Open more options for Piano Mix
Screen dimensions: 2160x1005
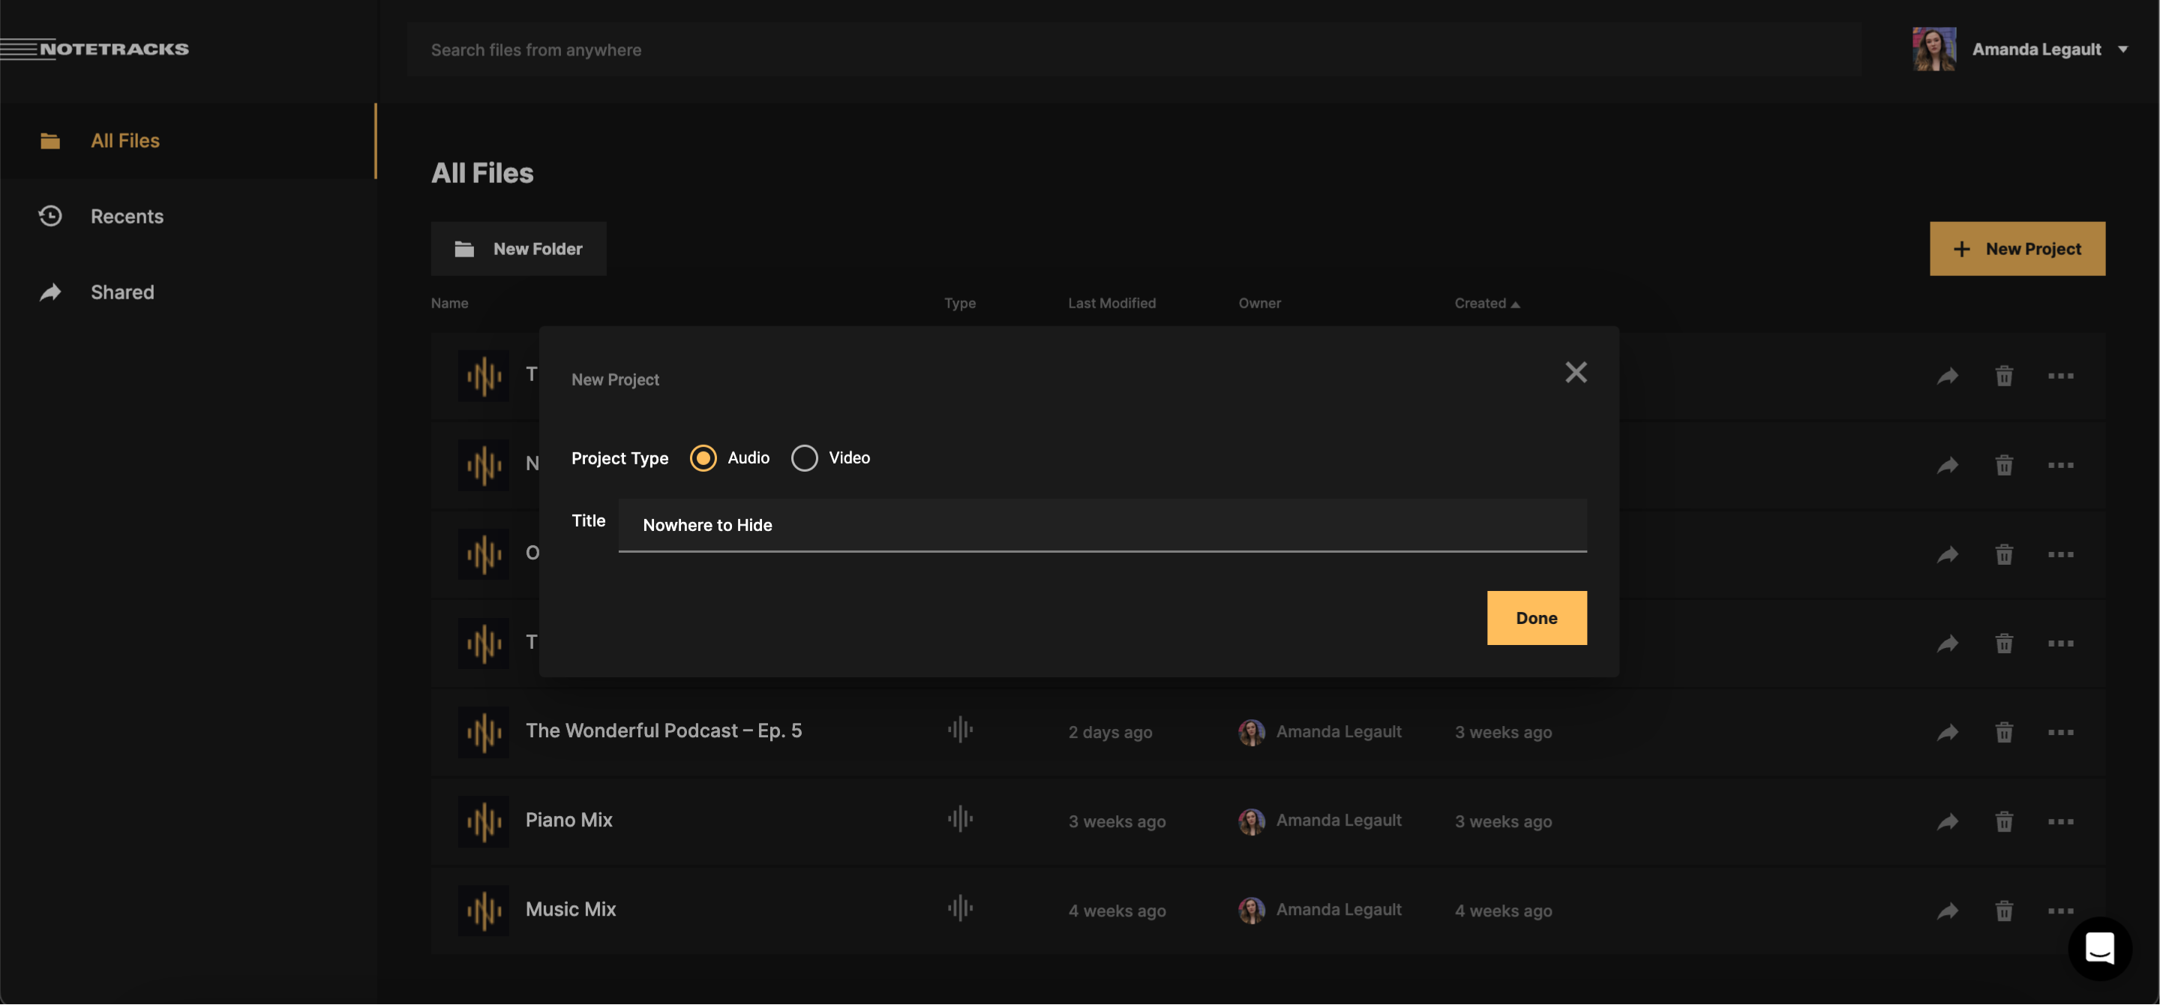pos(2061,821)
